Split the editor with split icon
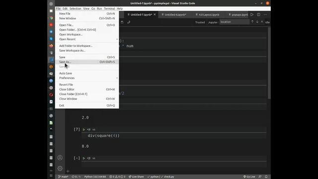The width and height of the screenshot is (318, 179). 258,14
